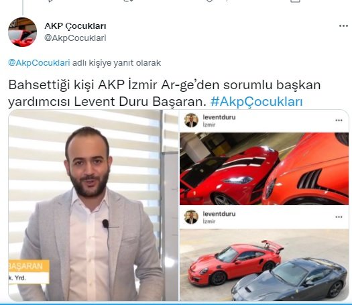This screenshot has width=352, height=305.
Task: Click the BAŞARAN name banner in photo
Action: click(x=29, y=266)
